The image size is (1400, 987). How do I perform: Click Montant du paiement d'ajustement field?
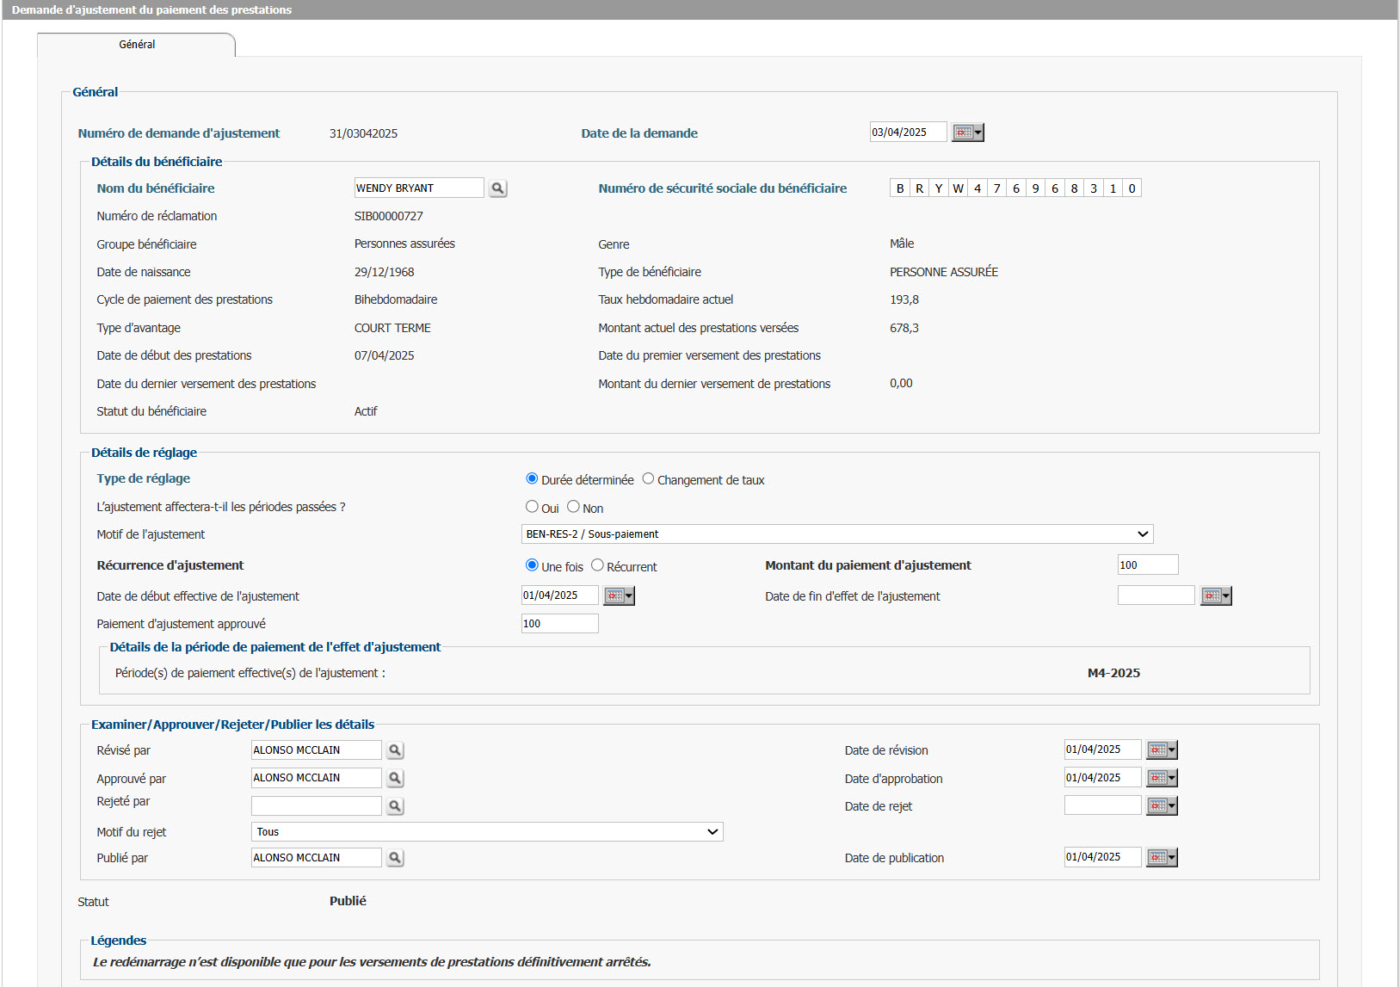pos(1148,565)
